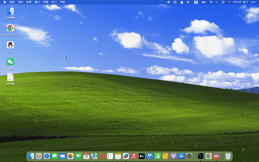The height and width of the screenshot is (162, 259).
Task: Select the document file on desktop
Action: [x=10, y=77]
